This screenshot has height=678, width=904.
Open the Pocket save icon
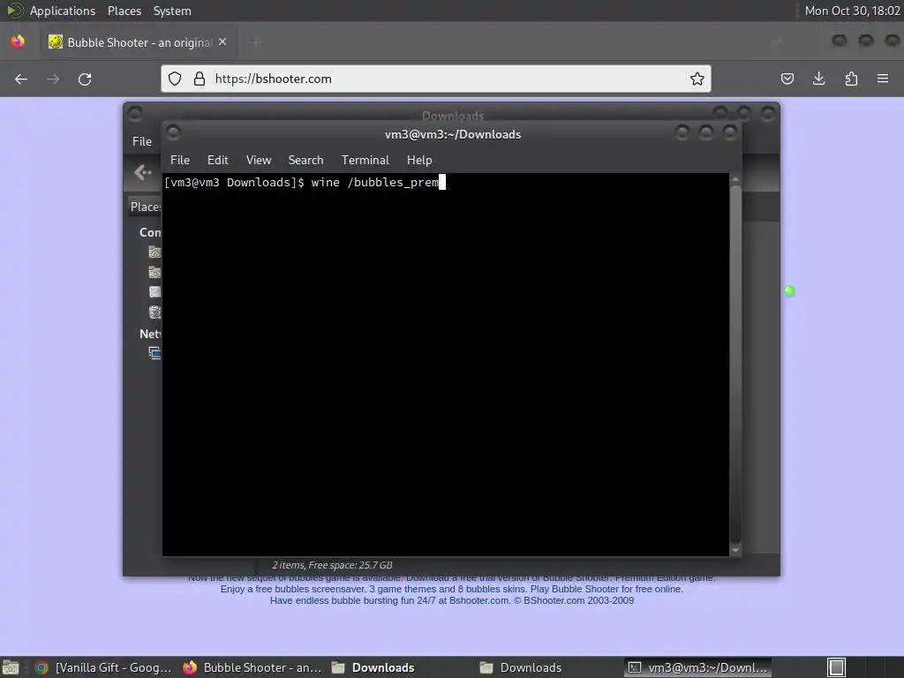click(x=787, y=79)
